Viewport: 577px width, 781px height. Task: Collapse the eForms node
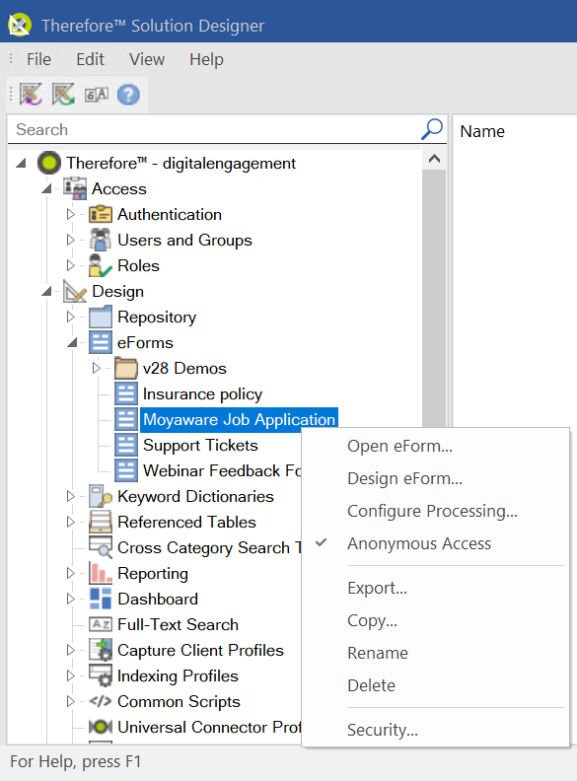click(x=73, y=343)
